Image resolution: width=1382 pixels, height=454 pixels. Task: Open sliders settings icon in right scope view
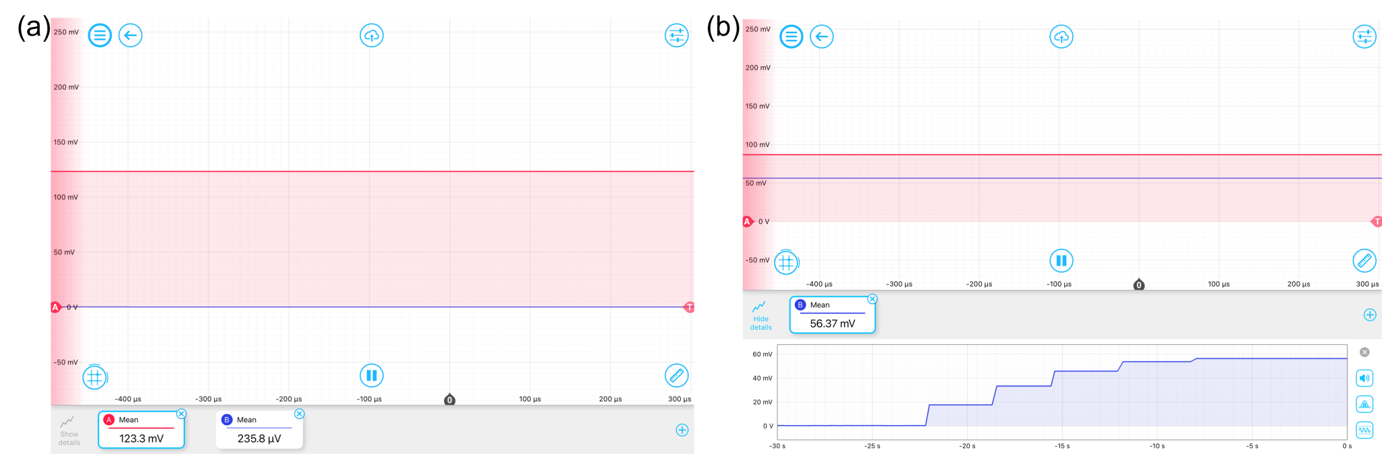[1364, 36]
